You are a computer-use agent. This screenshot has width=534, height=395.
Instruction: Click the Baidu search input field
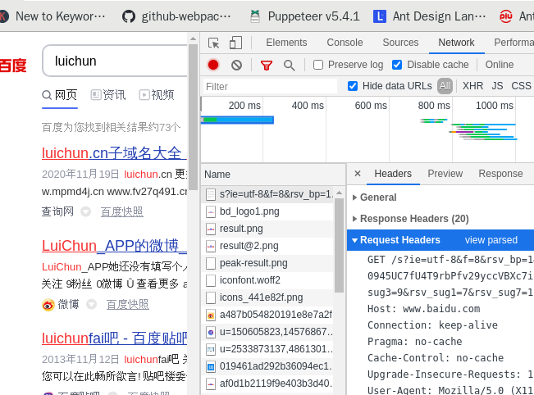coord(116,61)
